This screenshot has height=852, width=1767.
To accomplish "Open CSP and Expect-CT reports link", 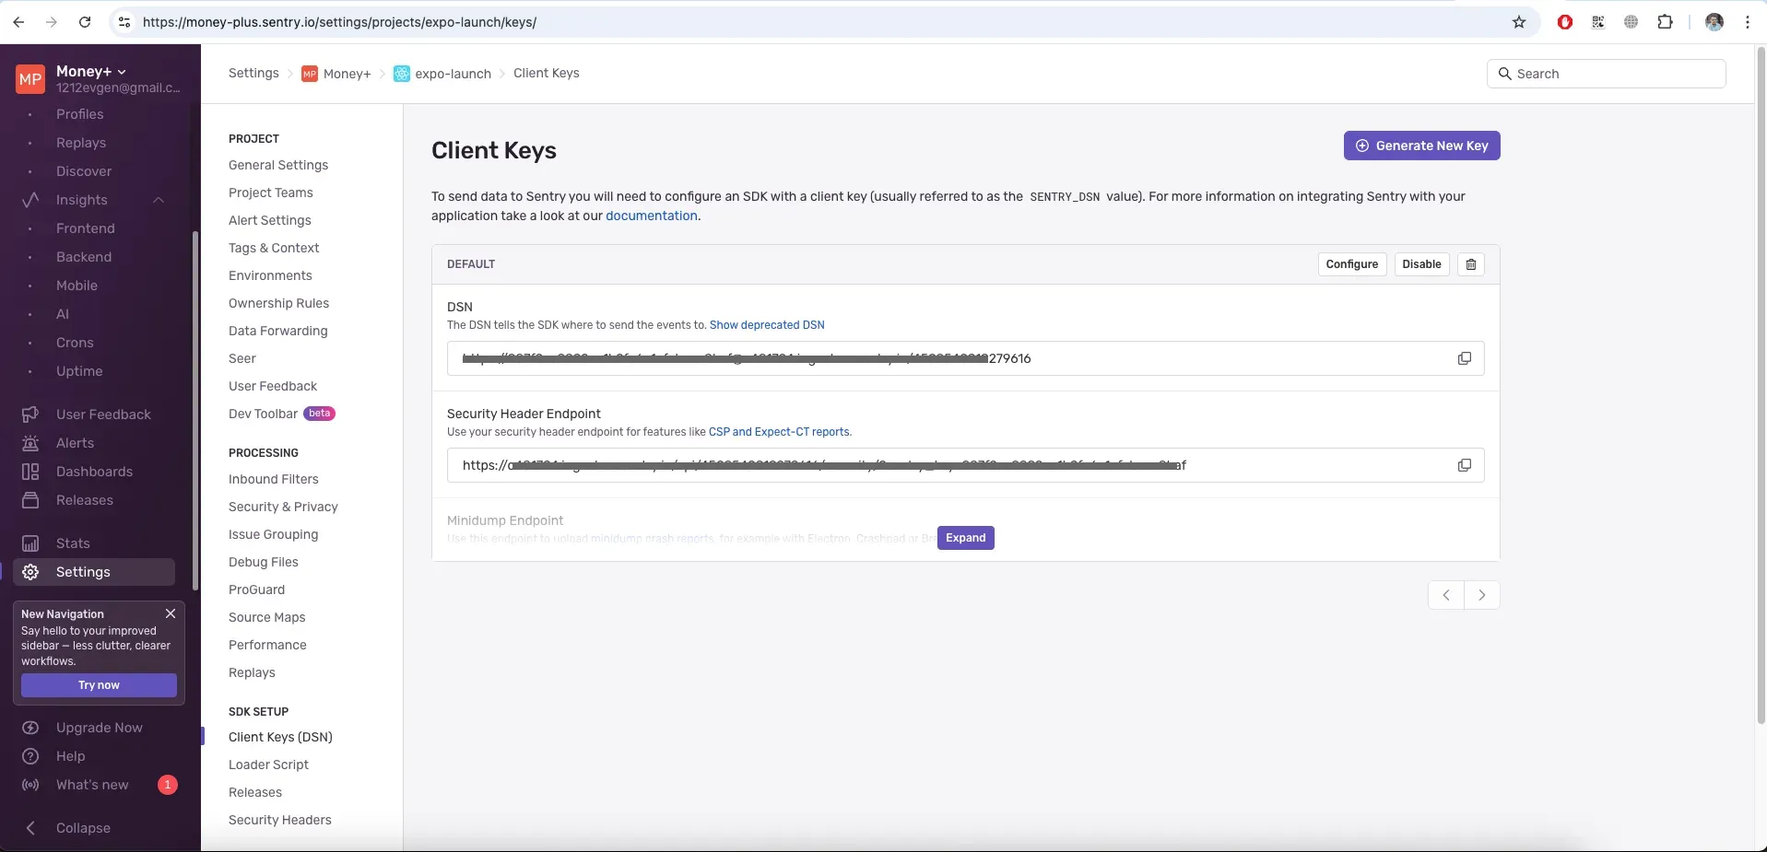I will [779, 432].
